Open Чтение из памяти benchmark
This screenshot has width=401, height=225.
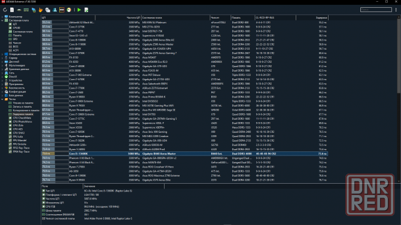[23, 103]
